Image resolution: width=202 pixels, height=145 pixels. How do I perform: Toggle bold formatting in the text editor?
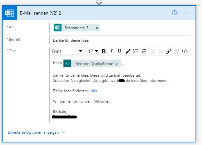pos(104,51)
